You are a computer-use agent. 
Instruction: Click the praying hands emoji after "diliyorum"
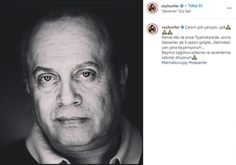[x=194, y=58]
